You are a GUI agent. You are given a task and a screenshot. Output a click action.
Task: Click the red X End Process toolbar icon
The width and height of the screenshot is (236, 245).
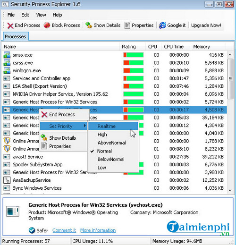10,25
